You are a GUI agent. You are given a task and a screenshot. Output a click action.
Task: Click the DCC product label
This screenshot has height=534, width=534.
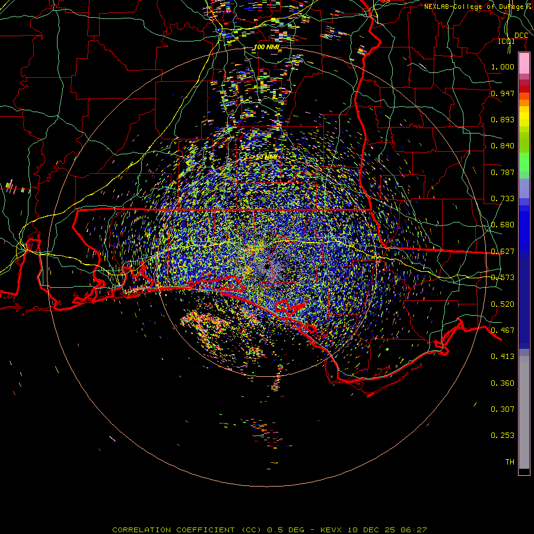tap(521, 36)
